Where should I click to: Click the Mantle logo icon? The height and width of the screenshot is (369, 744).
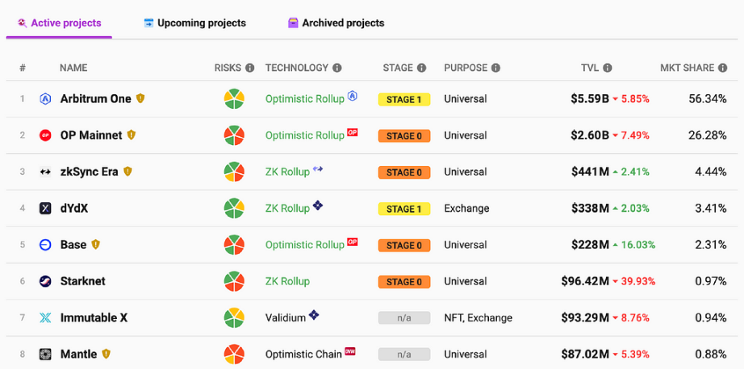click(45, 354)
